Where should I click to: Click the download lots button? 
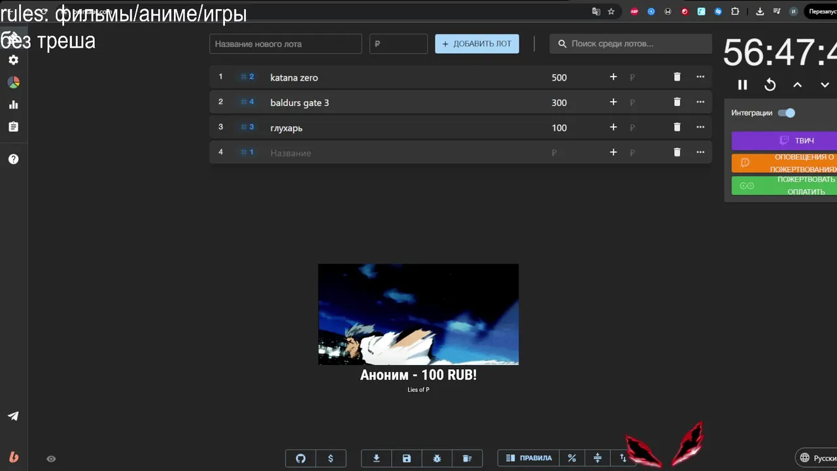(377, 459)
